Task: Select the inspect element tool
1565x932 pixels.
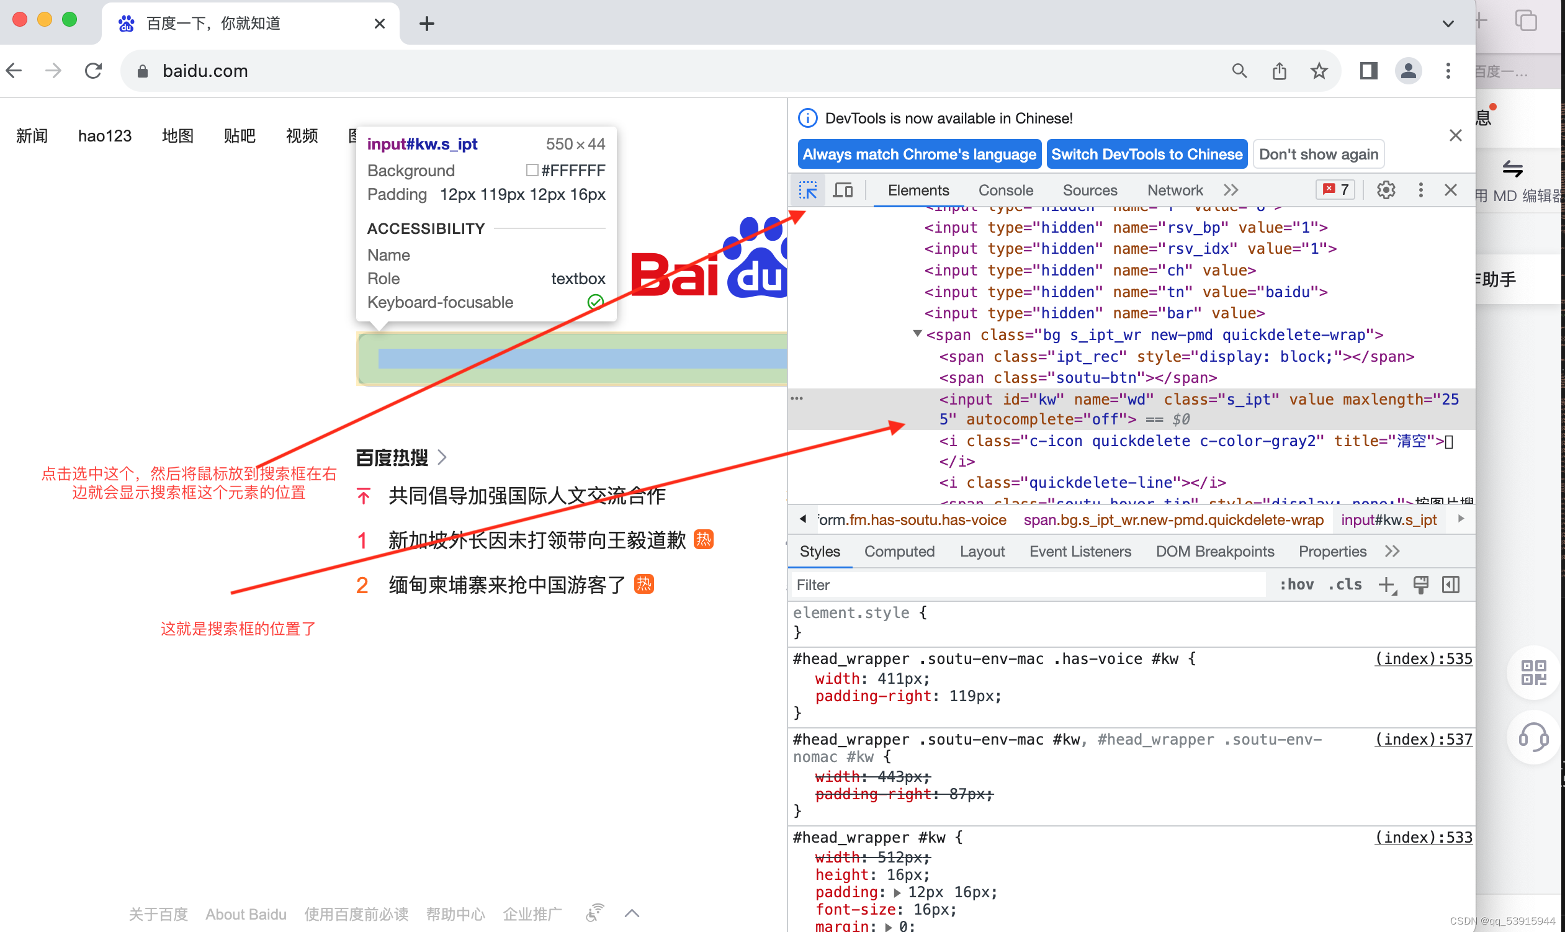Action: click(x=808, y=190)
